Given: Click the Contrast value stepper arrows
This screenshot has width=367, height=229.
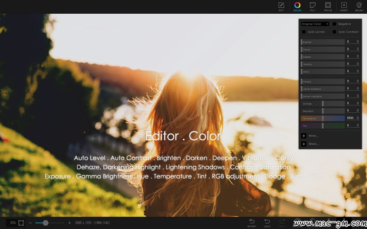Looking at the screenshot, I should click(x=358, y=104).
